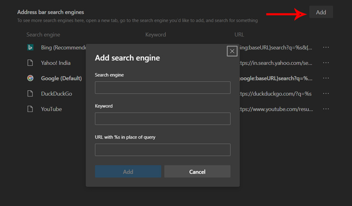
Task: Click the Add button beside Address bar search engines
Action: (321, 12)
